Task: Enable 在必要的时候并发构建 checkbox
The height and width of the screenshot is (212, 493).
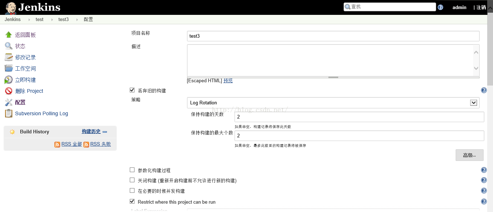Action: point(132,190)
